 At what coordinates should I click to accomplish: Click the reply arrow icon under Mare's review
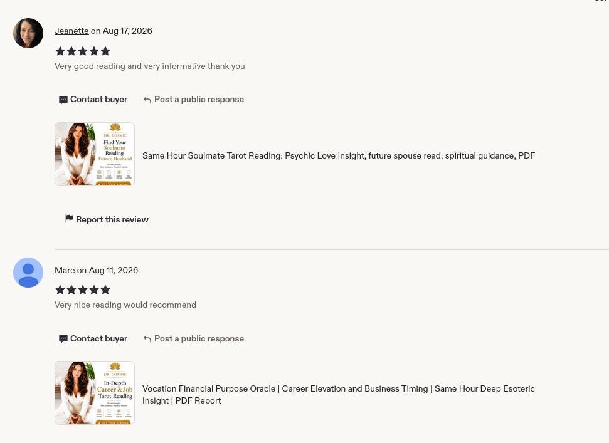tap(147, 339)
